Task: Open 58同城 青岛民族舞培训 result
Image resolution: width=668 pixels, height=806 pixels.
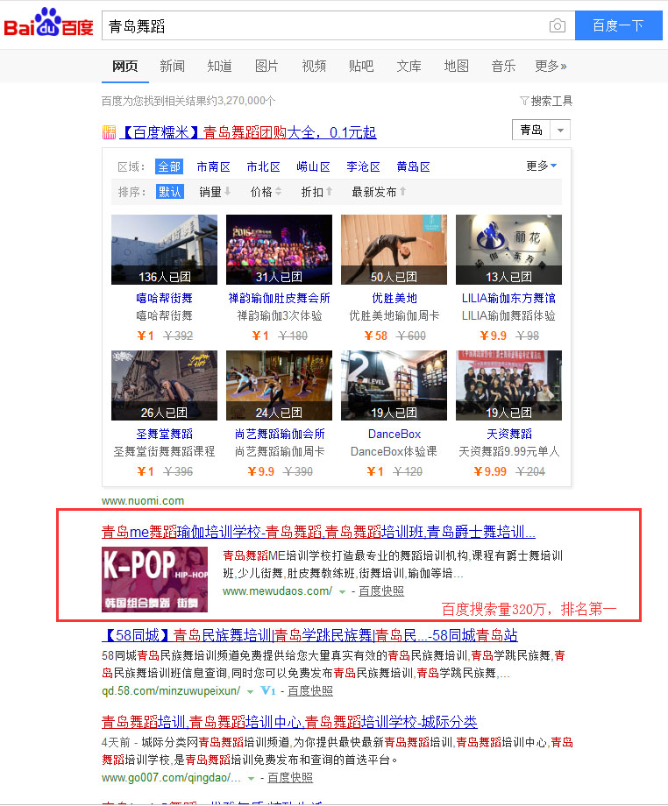Action: coord(309,635)
